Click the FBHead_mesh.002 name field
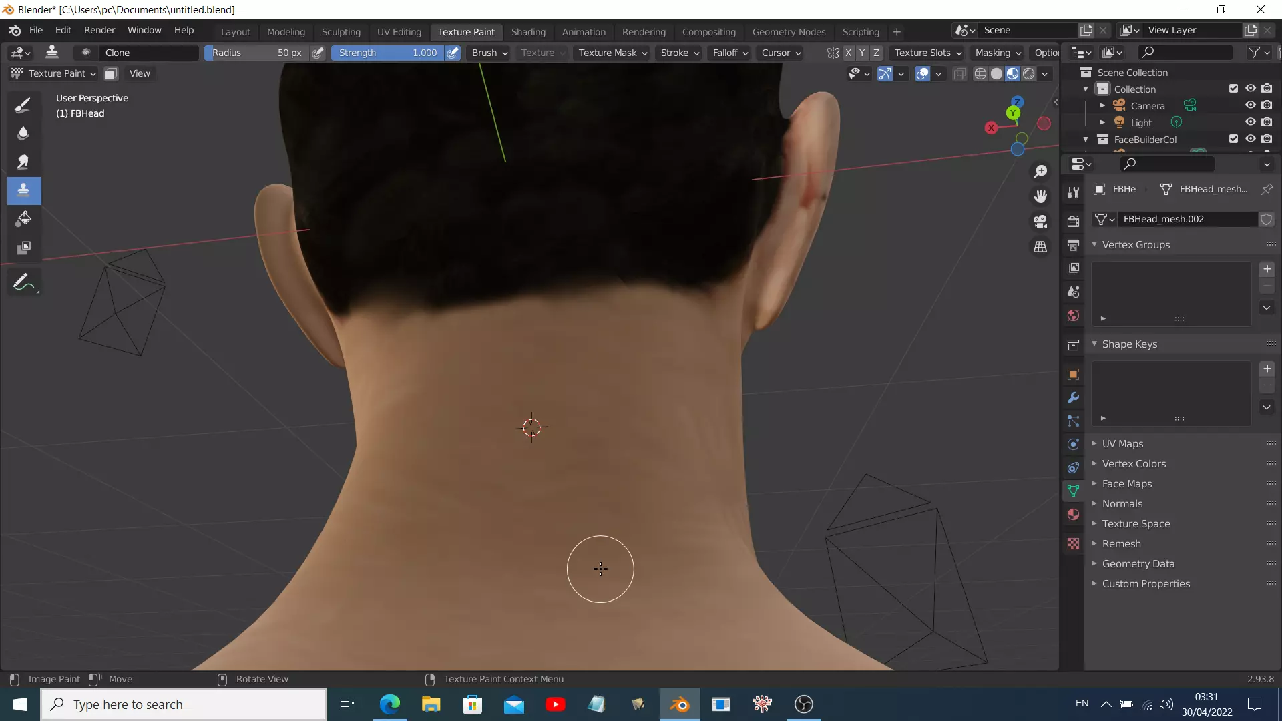 (1189, 219)
